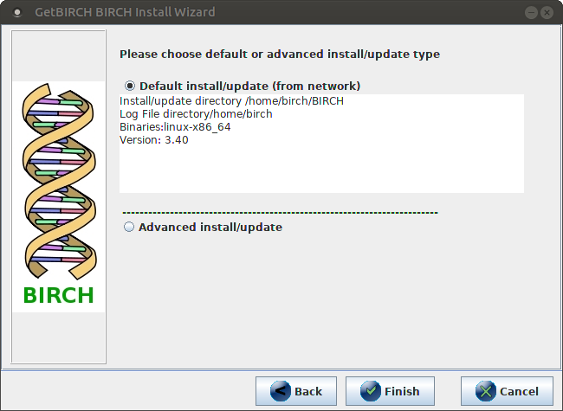This screenshot has width=563, height=411.
Task: Go to the previous step with Back
Action: 296,391
